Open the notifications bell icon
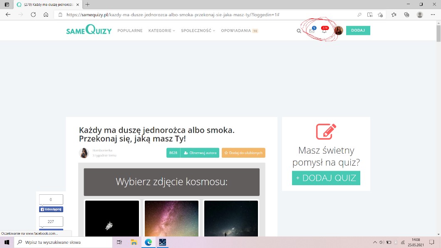The width and height of the screenshot is (441, 248). [x=324, y=31]
